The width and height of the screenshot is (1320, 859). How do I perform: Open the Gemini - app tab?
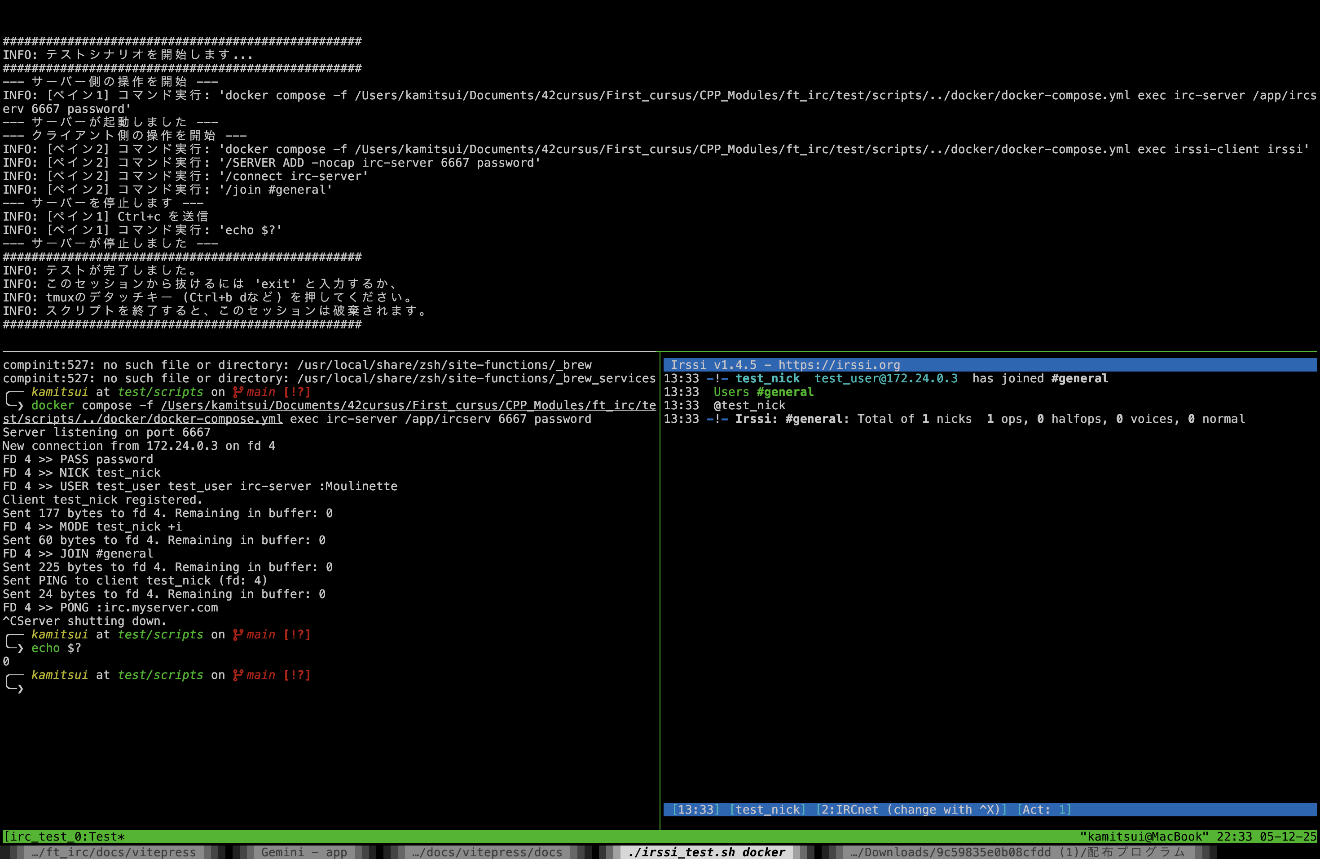click(304, 852)
